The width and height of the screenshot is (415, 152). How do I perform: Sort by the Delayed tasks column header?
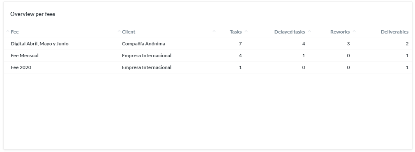point(290,32)
